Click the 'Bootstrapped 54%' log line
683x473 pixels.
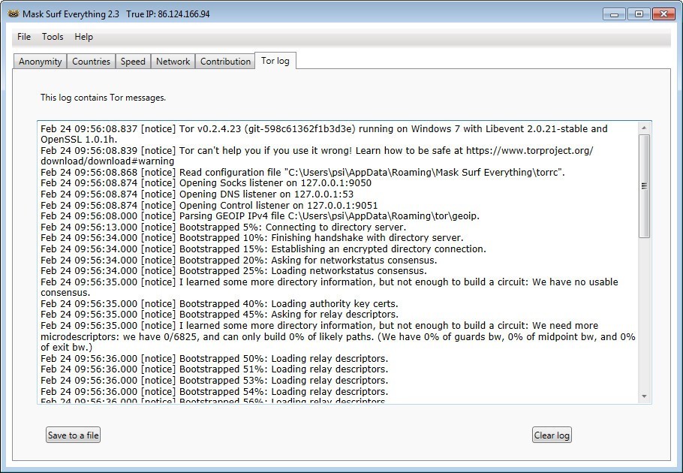point(215,392)
